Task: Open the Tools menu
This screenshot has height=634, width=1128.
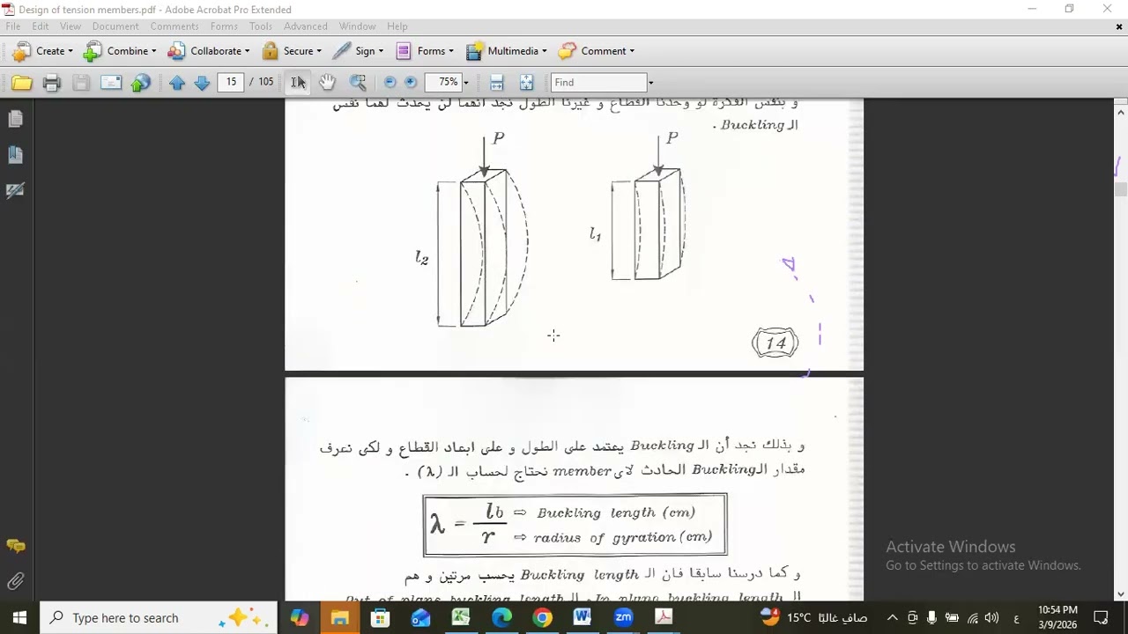Action: click(261, 26)
